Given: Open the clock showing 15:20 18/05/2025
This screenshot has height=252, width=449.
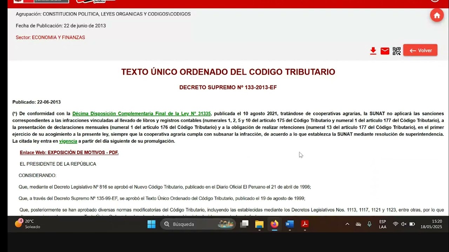Looking at the screenshot, I should [431, 224].
